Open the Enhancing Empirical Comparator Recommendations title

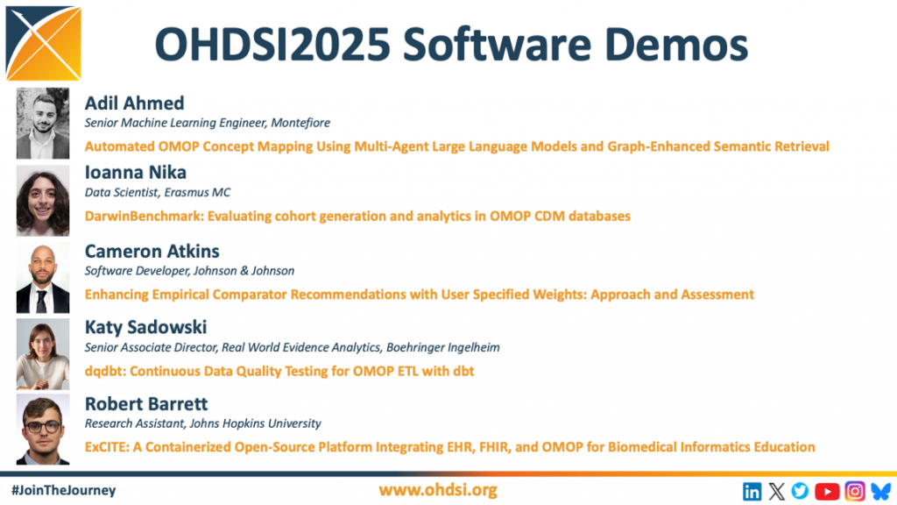click(x=419, y=295)
